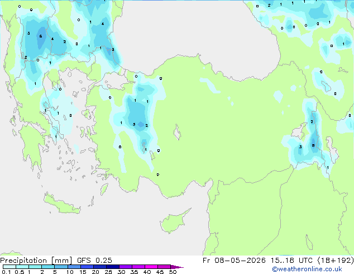The height and width of the screenshot is (274, 354).
Task: Click the '40' legend scale label
Action: [147, 272]
